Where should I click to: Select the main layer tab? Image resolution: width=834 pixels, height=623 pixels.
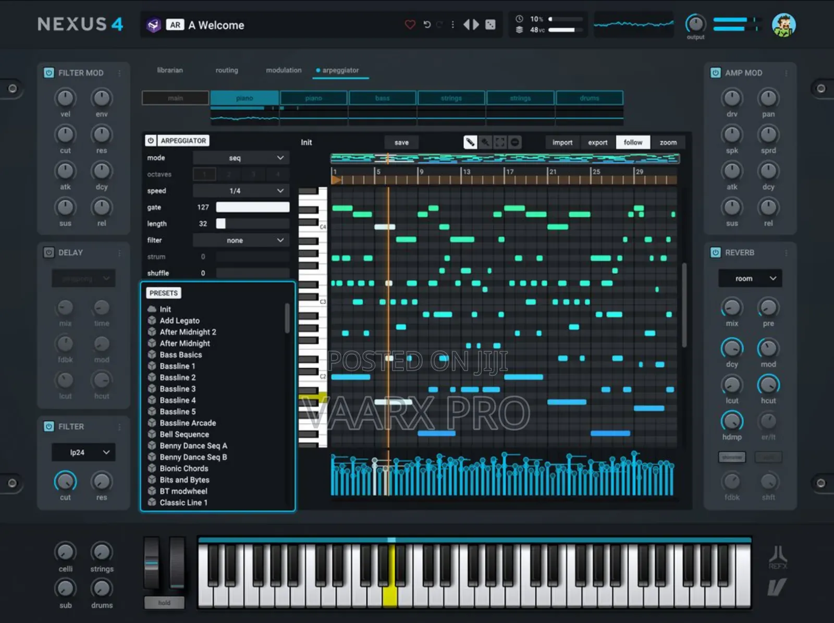[x=176, y=98]
